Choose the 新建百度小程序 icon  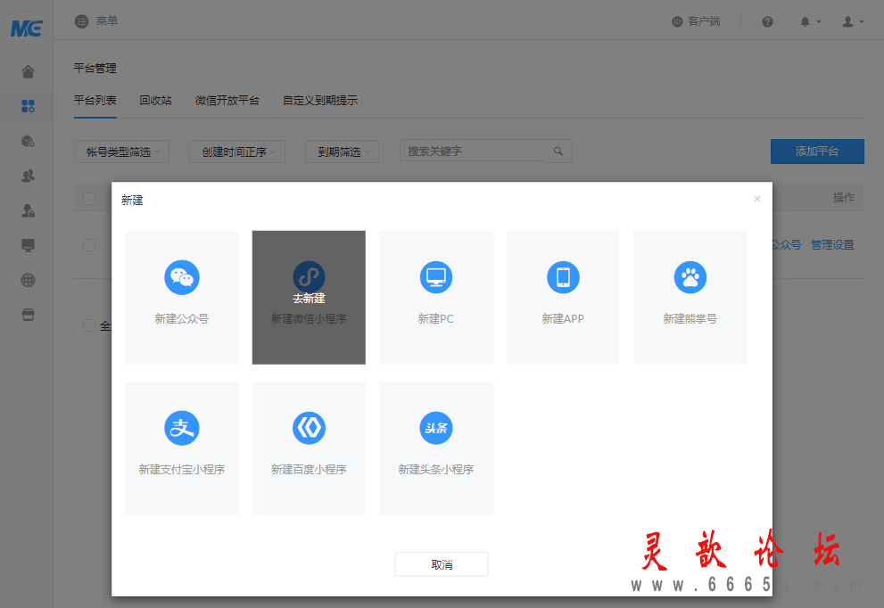tap(309, 428)
